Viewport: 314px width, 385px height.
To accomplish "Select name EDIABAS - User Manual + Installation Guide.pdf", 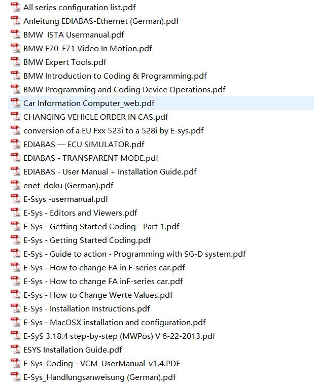I will coord(110,171).
